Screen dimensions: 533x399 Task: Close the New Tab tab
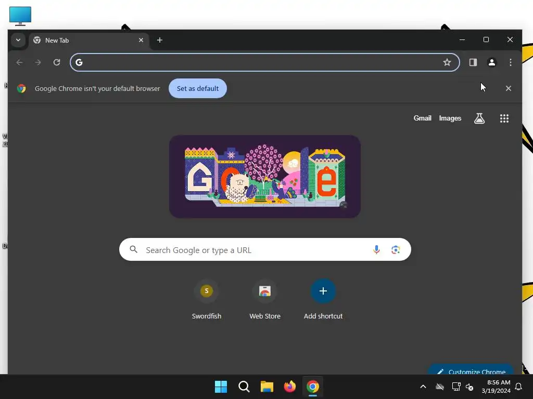[141, 40]
